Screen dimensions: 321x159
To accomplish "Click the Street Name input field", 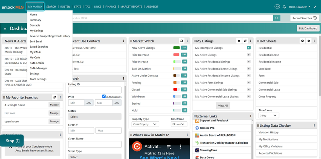I will (x=95, y=144).
